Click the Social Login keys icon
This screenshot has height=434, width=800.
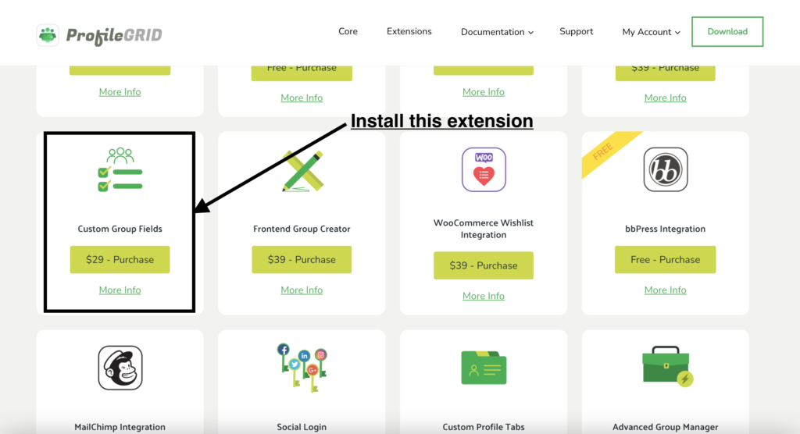302,368
